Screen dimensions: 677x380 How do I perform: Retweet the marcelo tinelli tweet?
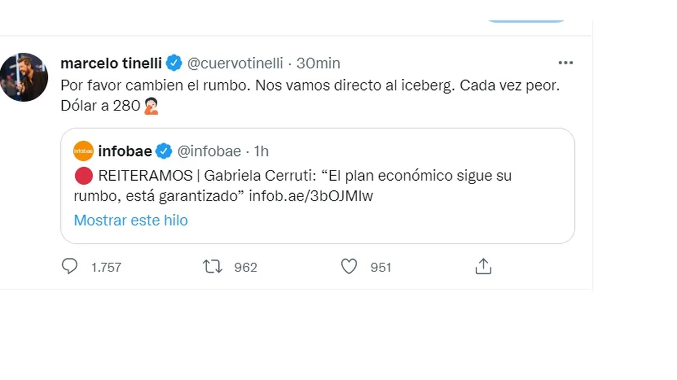click(x=213, y=266)
